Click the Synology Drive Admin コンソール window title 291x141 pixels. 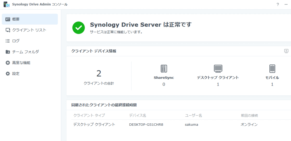click(x=40, y=5)
